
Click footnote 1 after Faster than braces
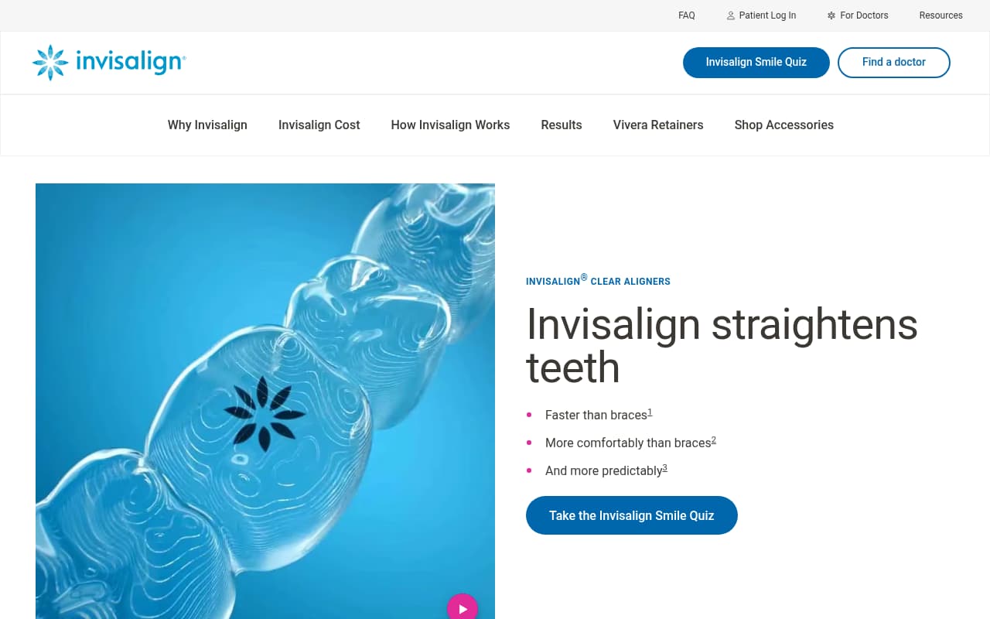650,412
